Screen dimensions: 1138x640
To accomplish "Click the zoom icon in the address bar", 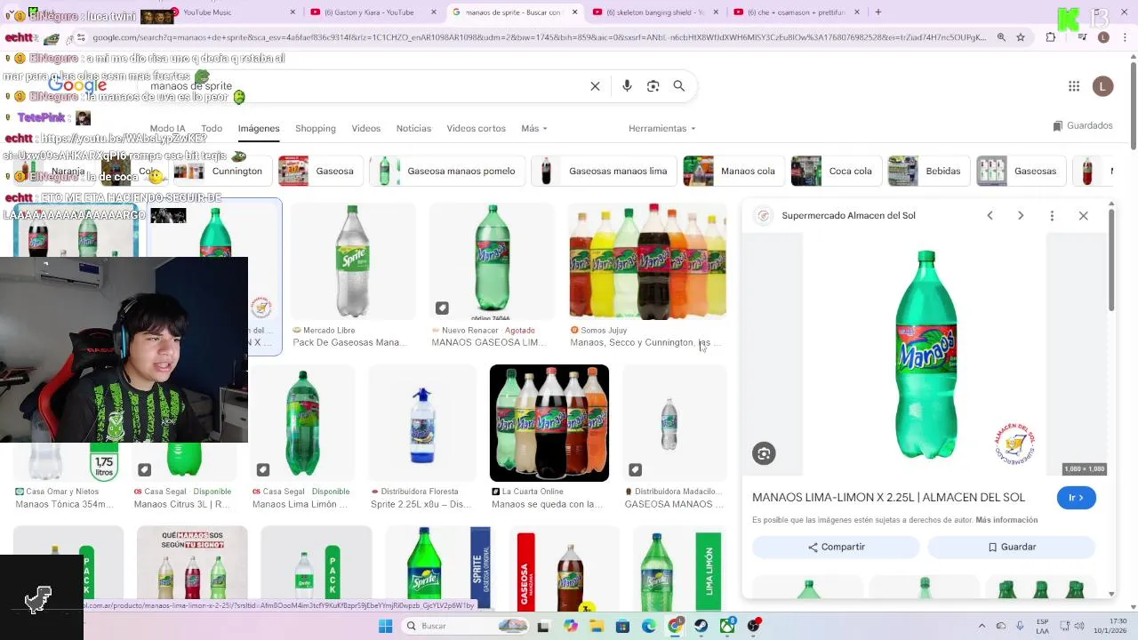I will [x=1001, y=37].
